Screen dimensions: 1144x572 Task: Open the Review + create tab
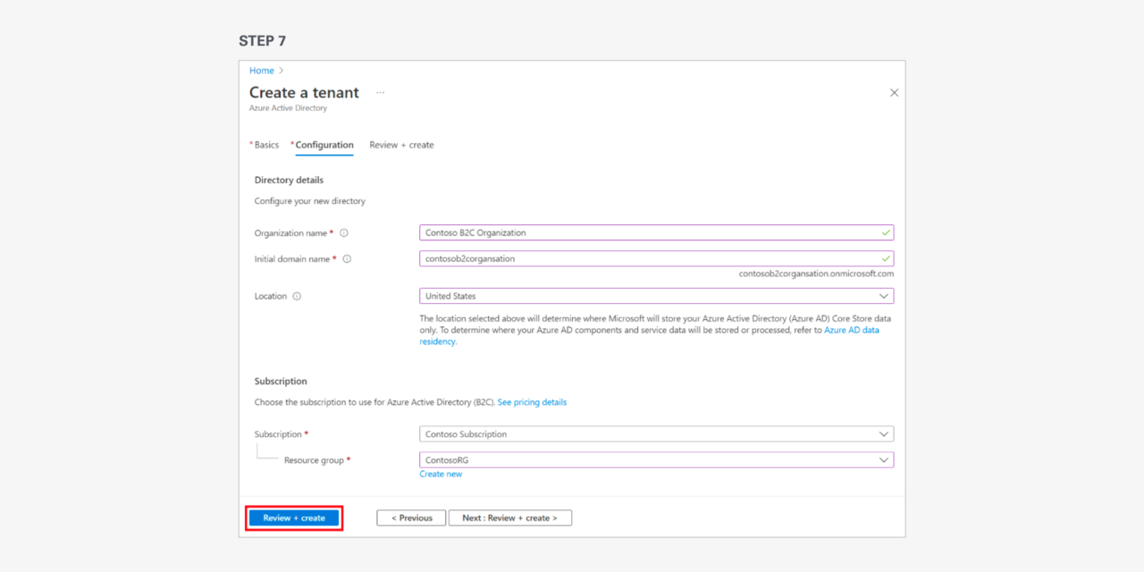(x=402, y=145)
